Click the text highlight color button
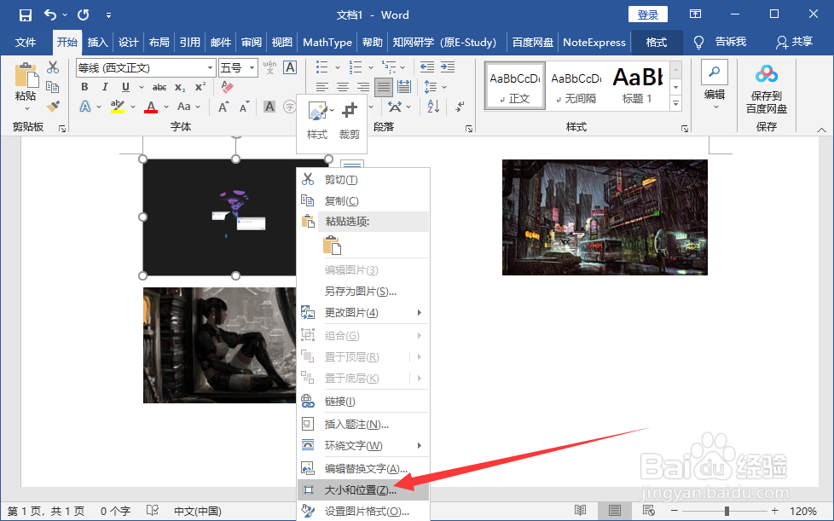Image resolution: width=834 pixels, height=521 pixels. point(118,107)
